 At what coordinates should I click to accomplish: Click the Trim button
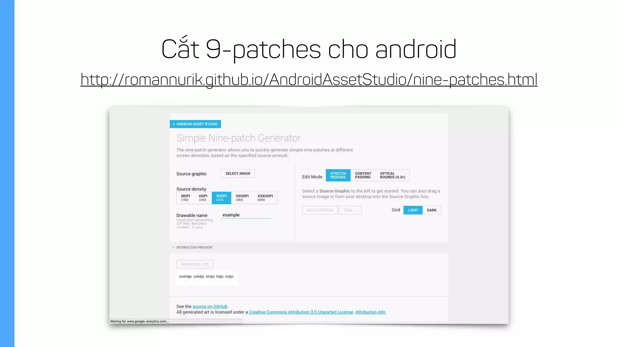tap(350, 210)
